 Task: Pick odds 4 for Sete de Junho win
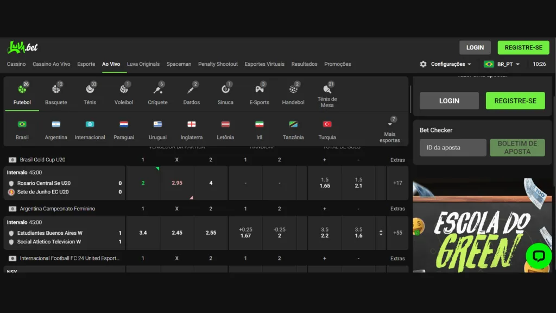click(211, 183)
